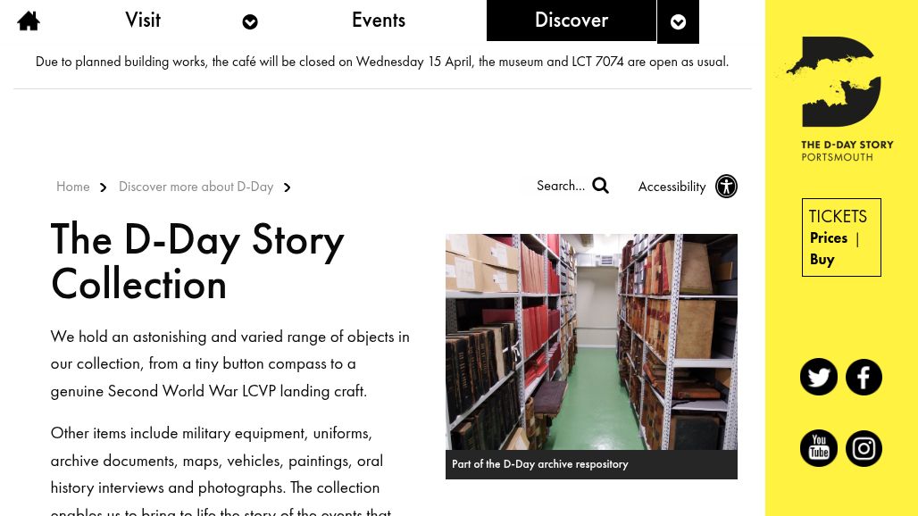This screenshot has width=918, height=516.
Task: Click the Buy tickets link
Action: pyautogui.click(x=822, y=259)
